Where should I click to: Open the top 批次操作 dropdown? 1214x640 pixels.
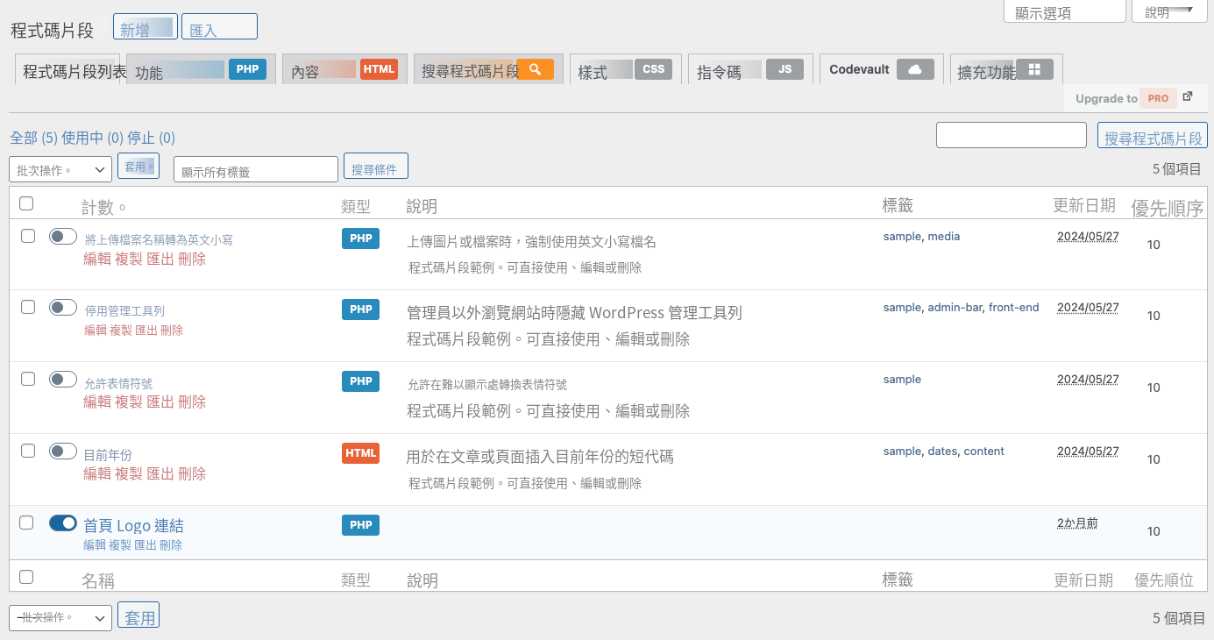click(x=60, y=169)
